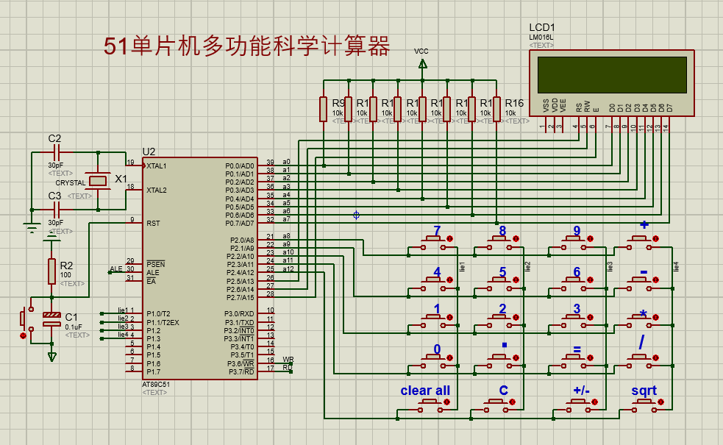Click the red schematic title text
This screenshot has height=445, width=723.
click(246, 47)
